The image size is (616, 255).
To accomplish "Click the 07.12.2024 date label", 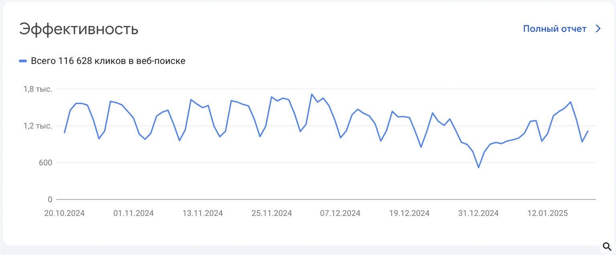I will (340, 213).
